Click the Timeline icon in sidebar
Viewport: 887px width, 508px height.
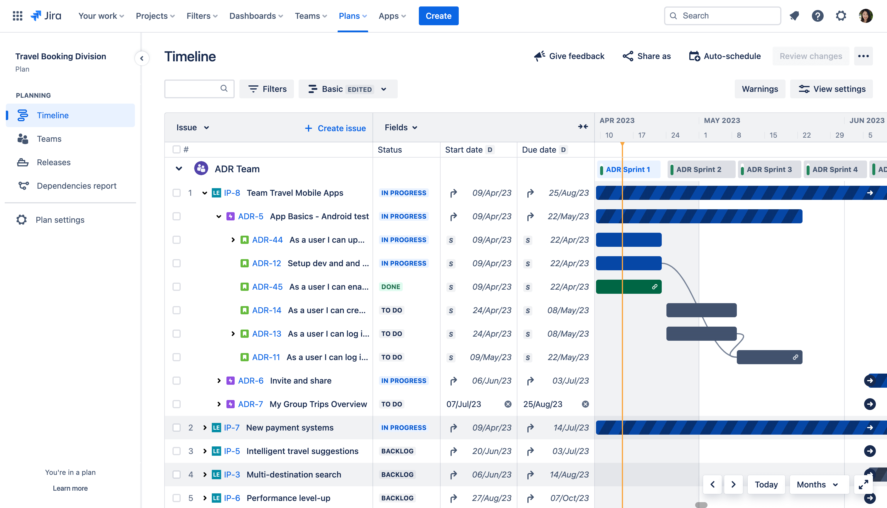[23, 115]
